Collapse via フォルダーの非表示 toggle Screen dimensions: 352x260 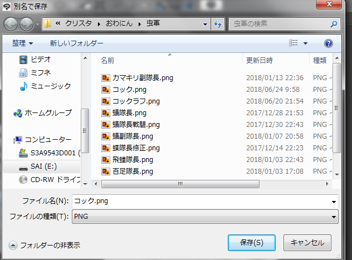pyautogui.click(x=44, y=246)
